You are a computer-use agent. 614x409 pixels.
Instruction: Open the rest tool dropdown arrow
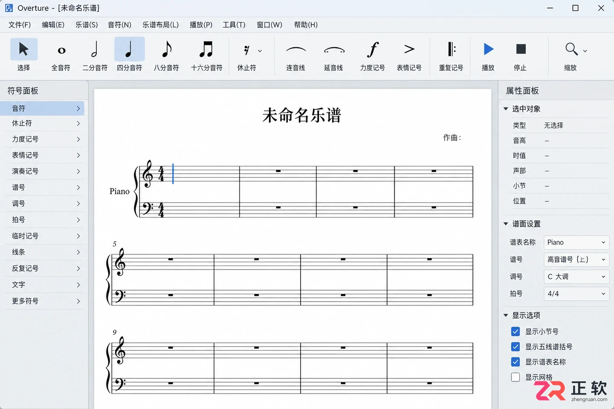pyautogui.click(x=260, y=51)
